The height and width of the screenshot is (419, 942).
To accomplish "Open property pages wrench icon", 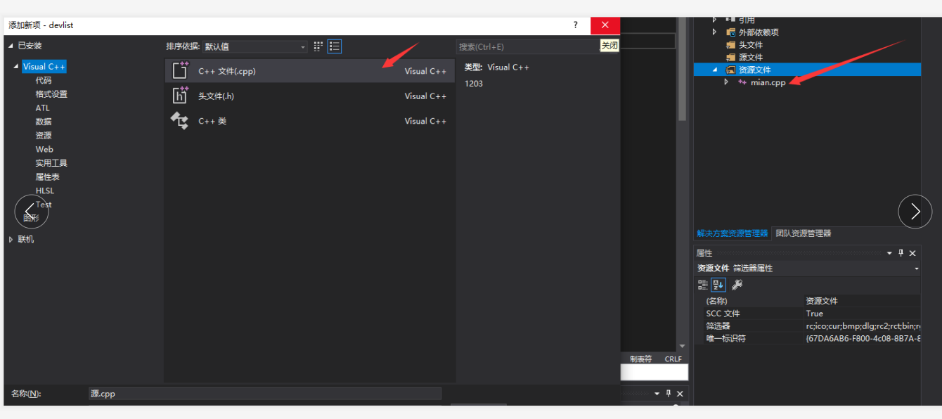I will tap(737, 285).
